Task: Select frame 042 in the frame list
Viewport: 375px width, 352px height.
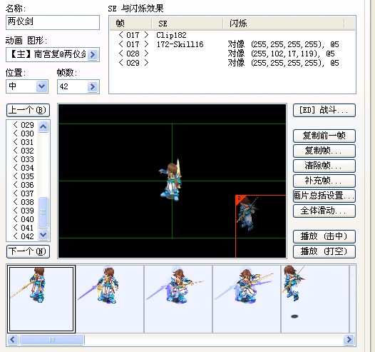Action: (24, 236)
